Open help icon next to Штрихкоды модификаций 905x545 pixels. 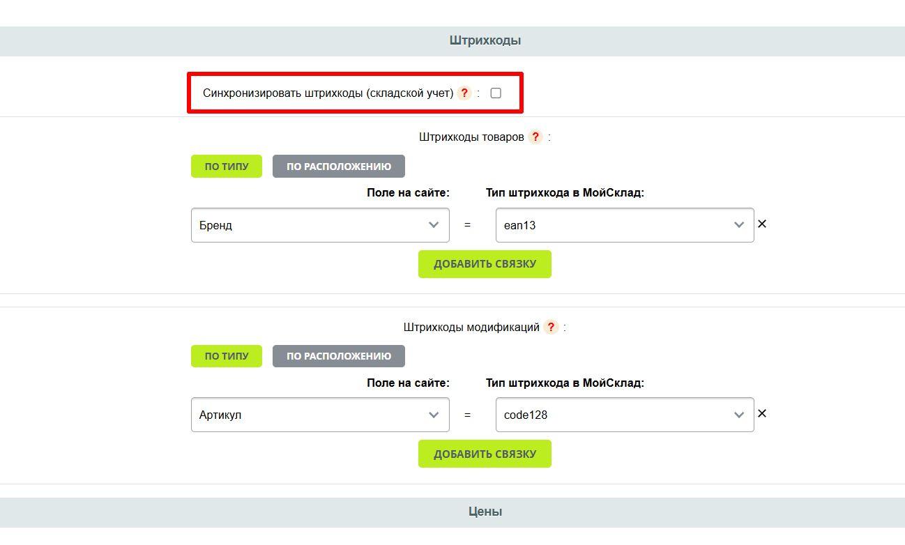tap(551, 327)
